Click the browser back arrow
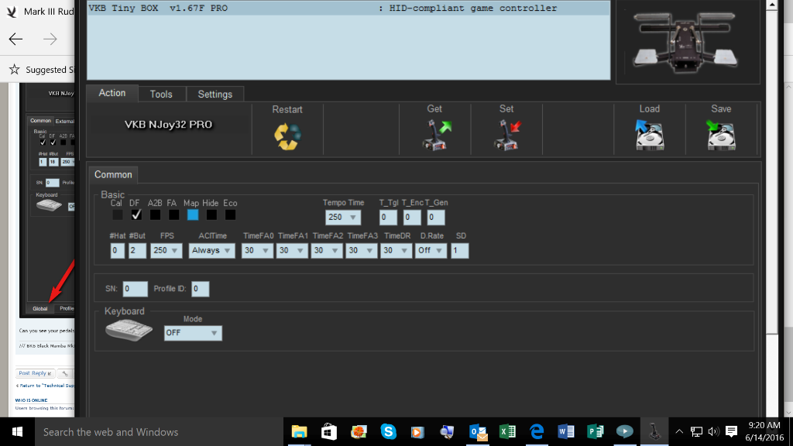Viewport: 793px width, 446px height. pos(15,39)
